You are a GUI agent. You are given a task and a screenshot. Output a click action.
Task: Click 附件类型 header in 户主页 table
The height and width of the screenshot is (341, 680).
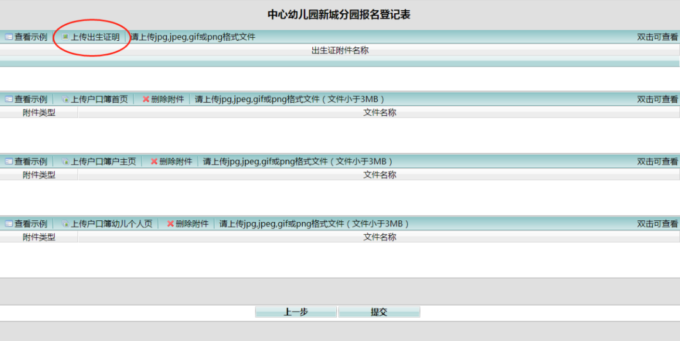39,175
